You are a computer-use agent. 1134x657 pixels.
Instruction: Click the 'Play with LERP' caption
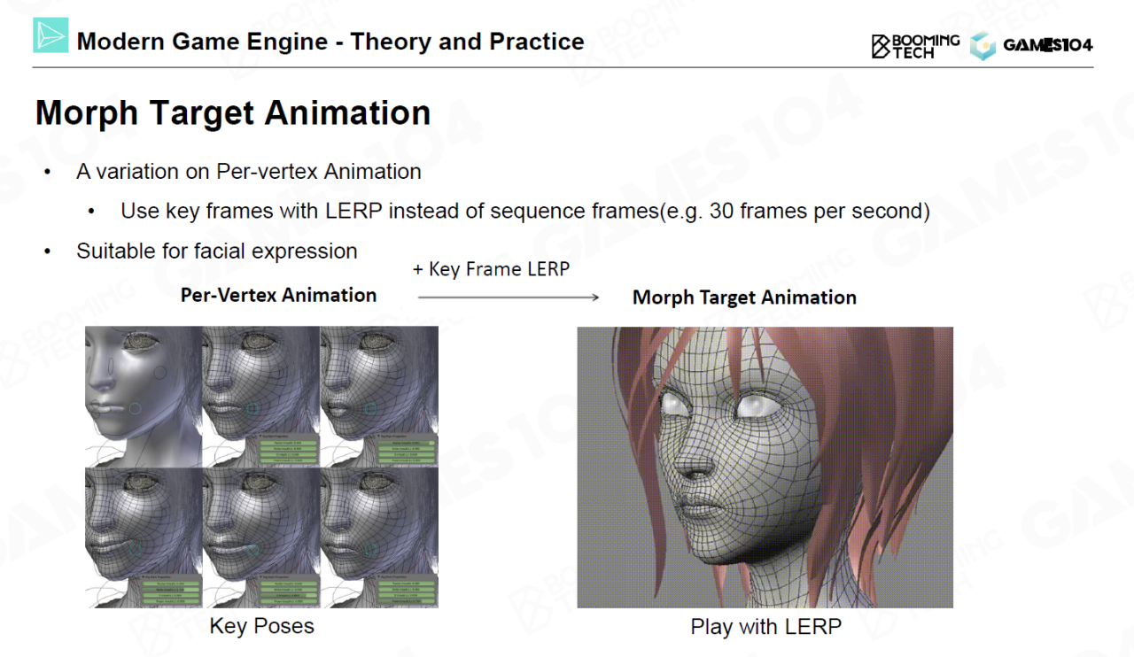tap(765, 627)
